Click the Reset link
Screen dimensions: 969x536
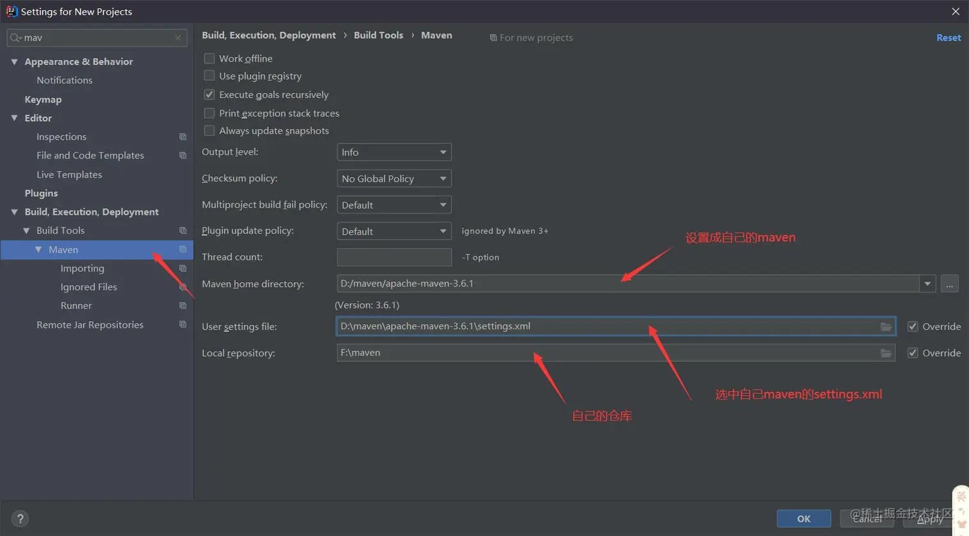pyautogui.click(x=948, y=38)
